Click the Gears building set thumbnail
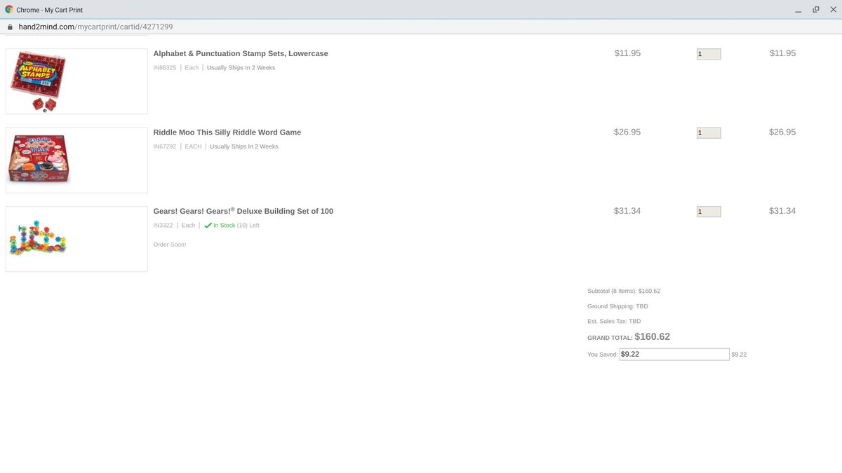The image size is (842, 473). tap(76, 238)
